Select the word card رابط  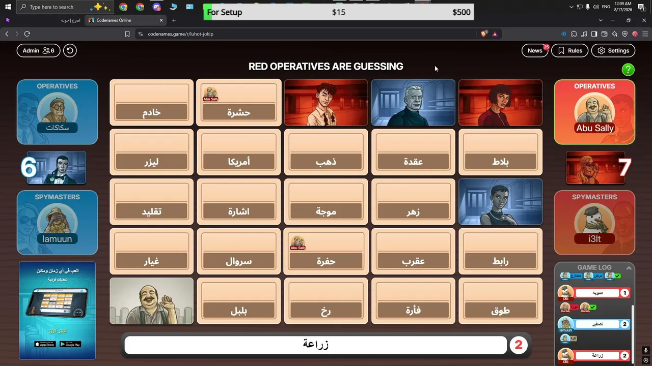[500, 252]
